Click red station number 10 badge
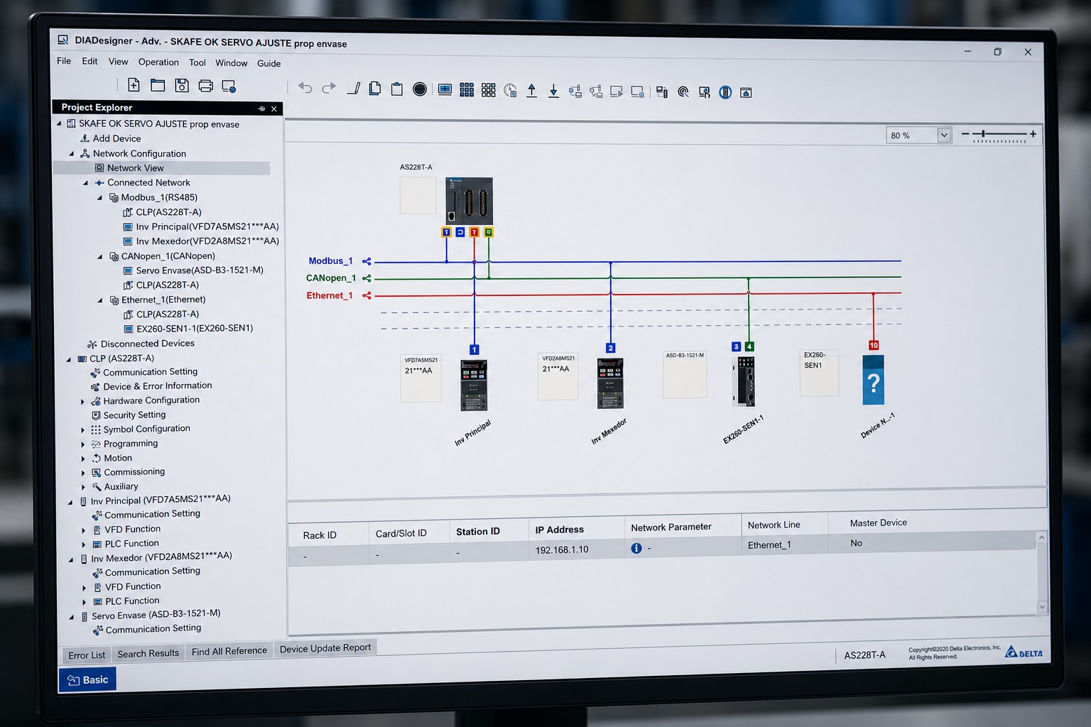1091x727 pixels. coord(874,345)
